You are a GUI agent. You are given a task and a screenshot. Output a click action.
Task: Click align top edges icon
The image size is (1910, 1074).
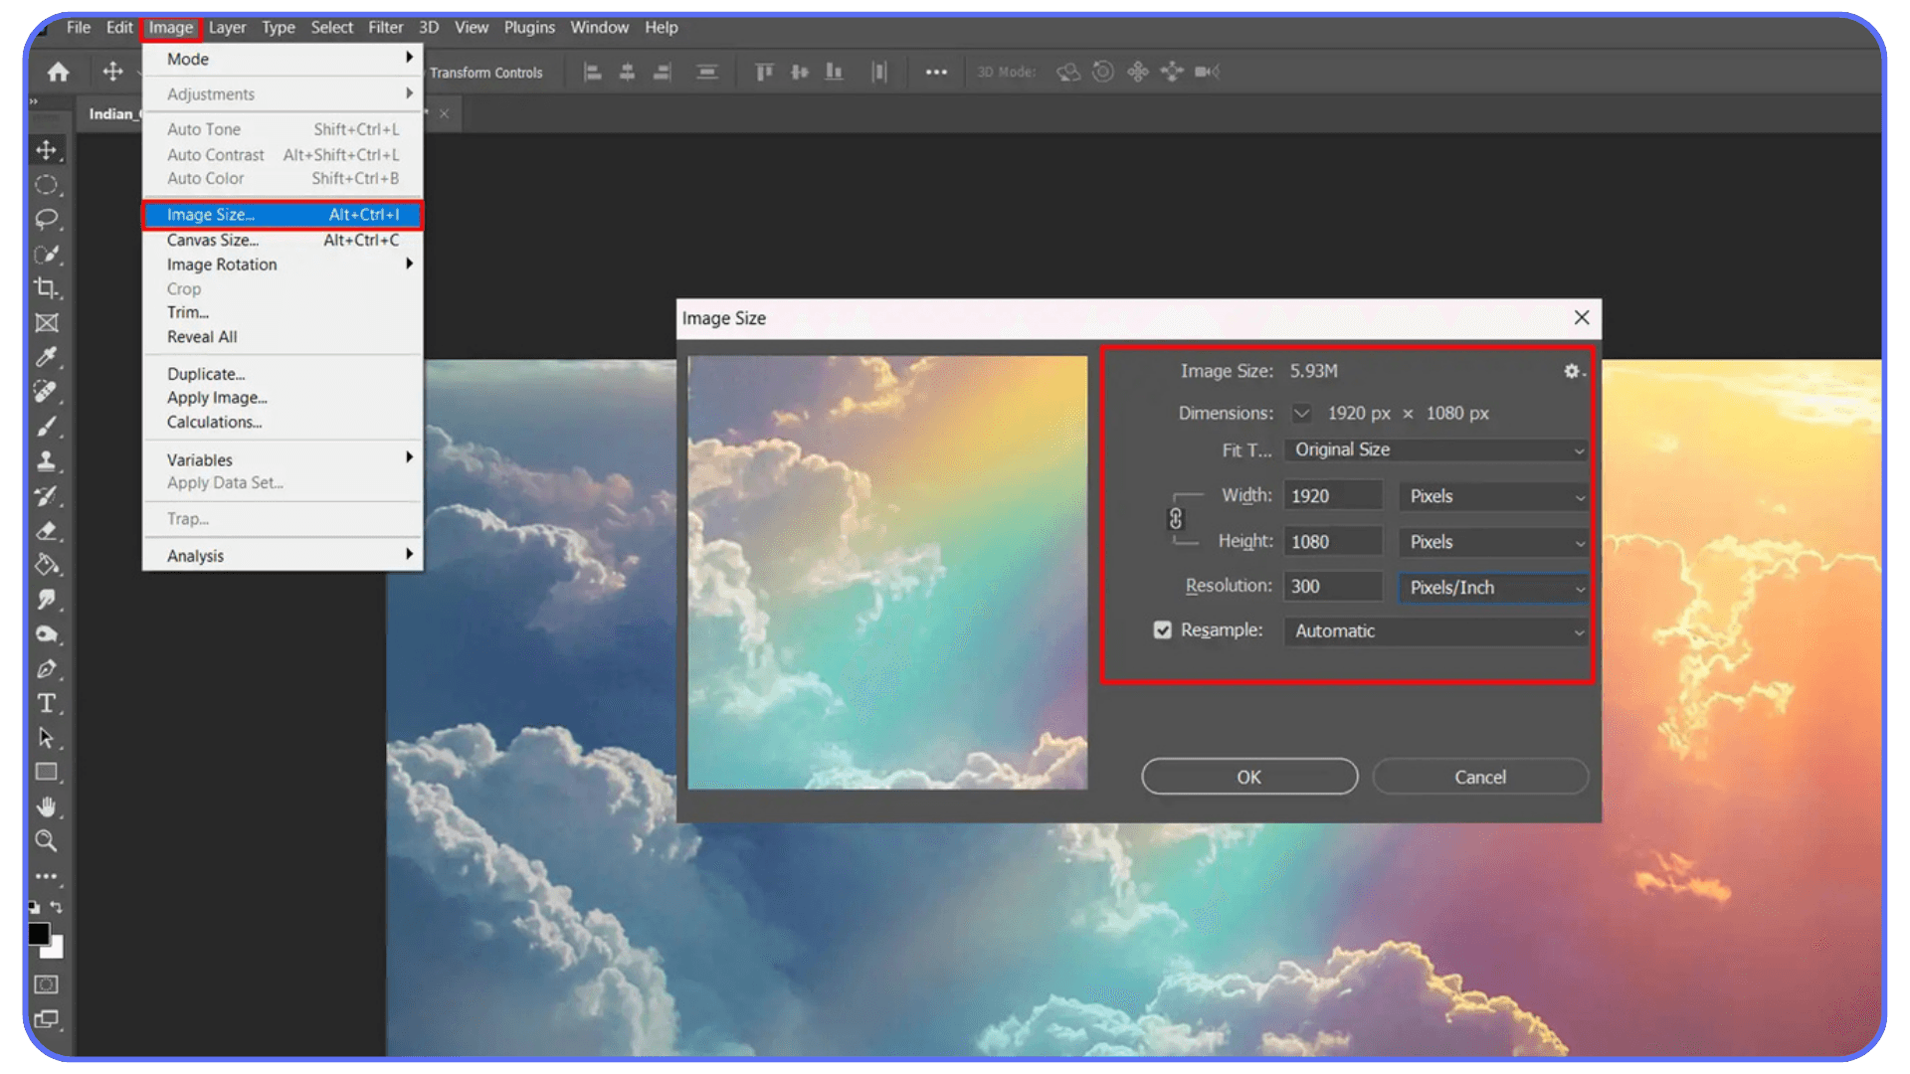coord(764,72)
